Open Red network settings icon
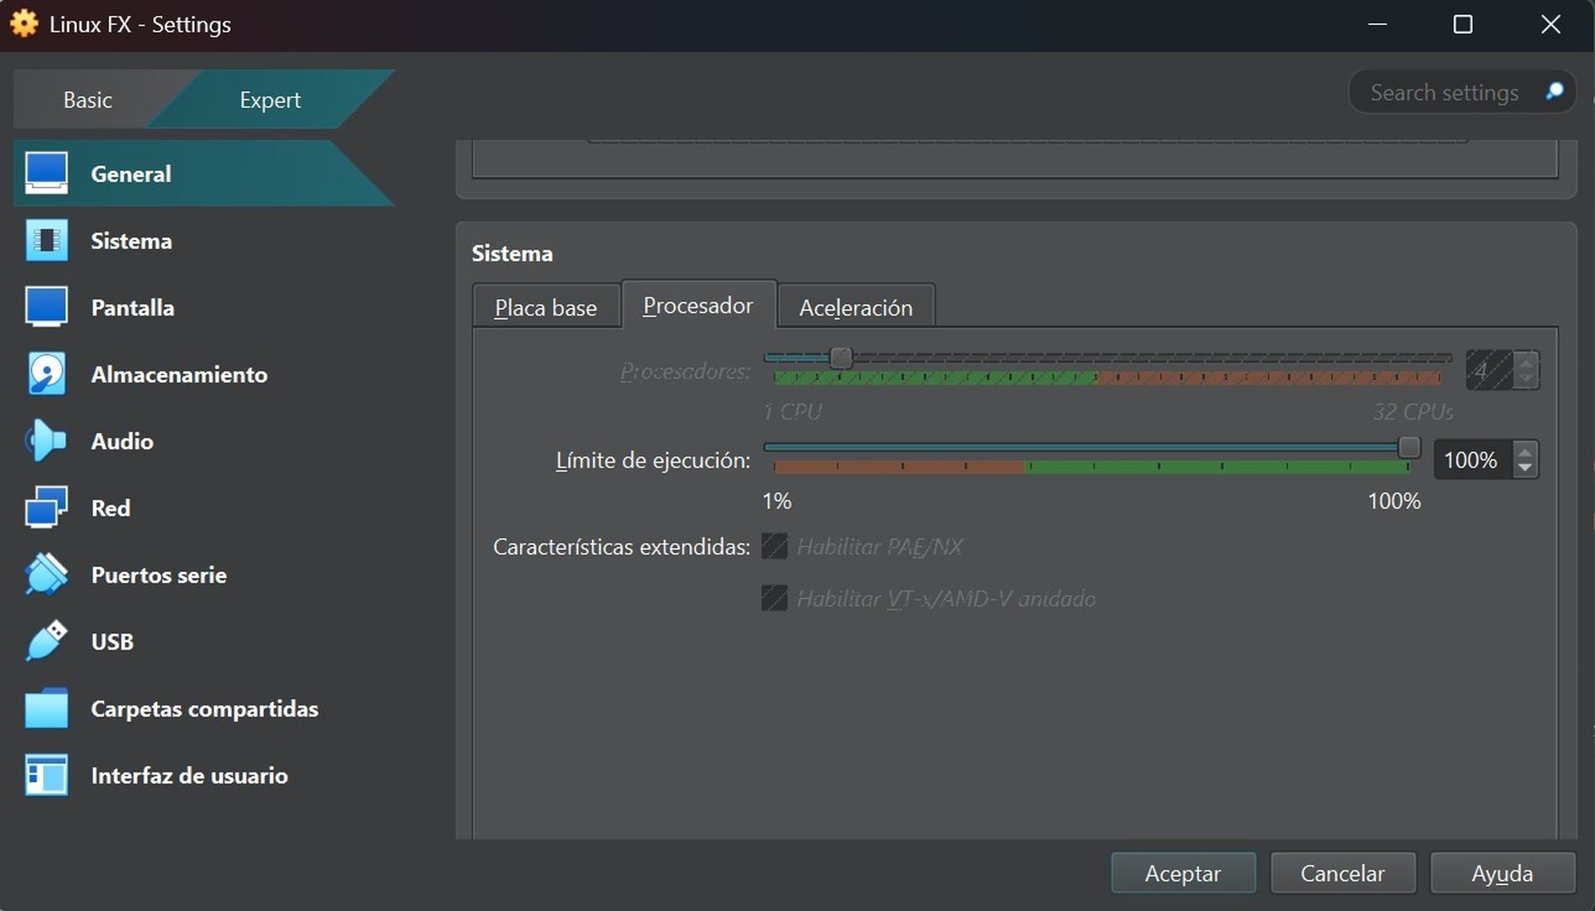The image size is (1595, 911). coord(47,507)
